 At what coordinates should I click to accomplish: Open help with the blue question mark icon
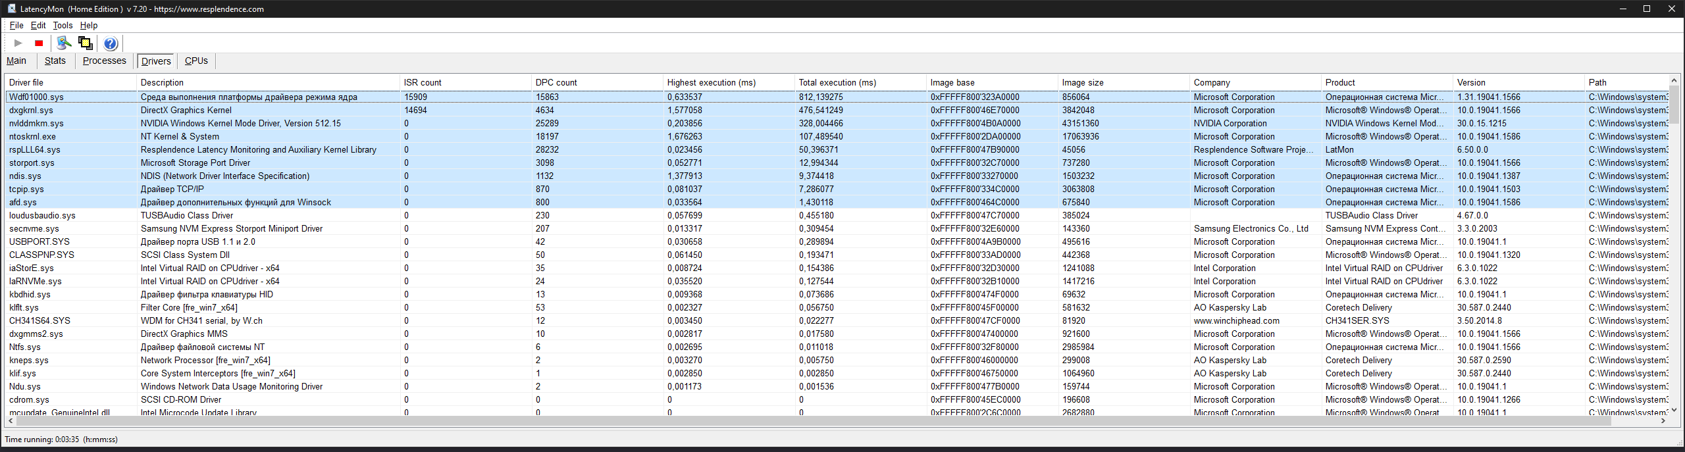click(111, 43)
